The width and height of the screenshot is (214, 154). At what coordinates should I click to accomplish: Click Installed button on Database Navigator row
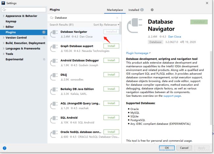tap(111, 32)
